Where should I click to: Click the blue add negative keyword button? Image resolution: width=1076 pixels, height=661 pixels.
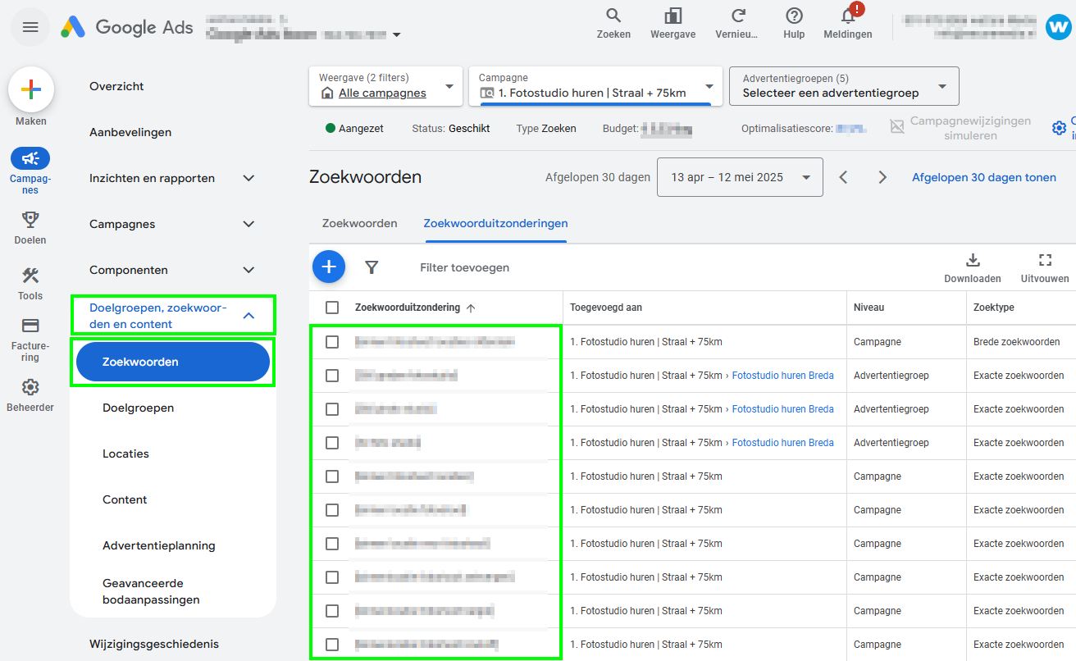329,267
